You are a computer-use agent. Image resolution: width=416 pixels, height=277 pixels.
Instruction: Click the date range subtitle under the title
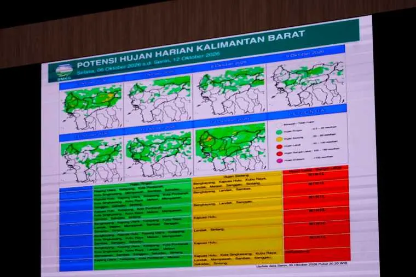(x=148, y=63)
